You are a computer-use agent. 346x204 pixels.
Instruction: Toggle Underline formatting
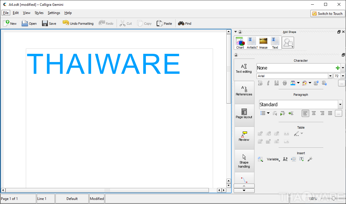point(276,83)
